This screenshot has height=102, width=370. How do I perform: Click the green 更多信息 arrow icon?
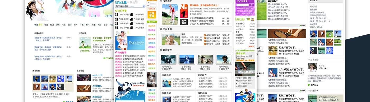[x=104, y=58]
